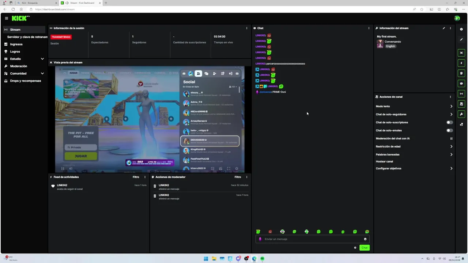
Task: Open stream preview fullscreen mode
Action: (x=229, y=168)
